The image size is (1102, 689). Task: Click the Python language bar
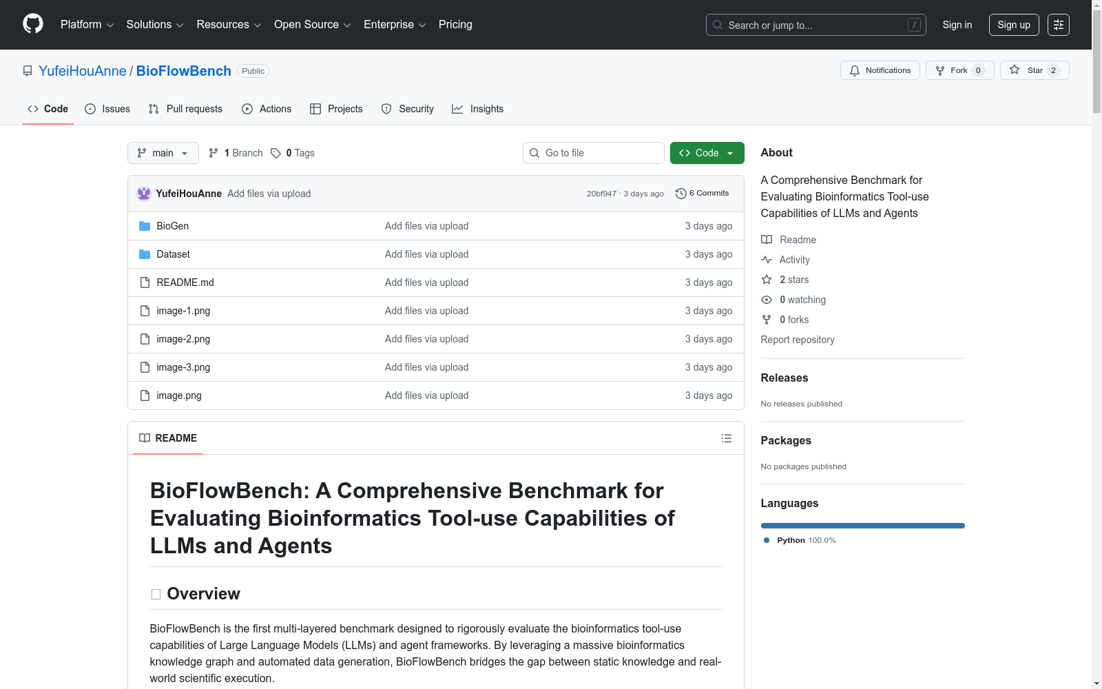point(863,526)
